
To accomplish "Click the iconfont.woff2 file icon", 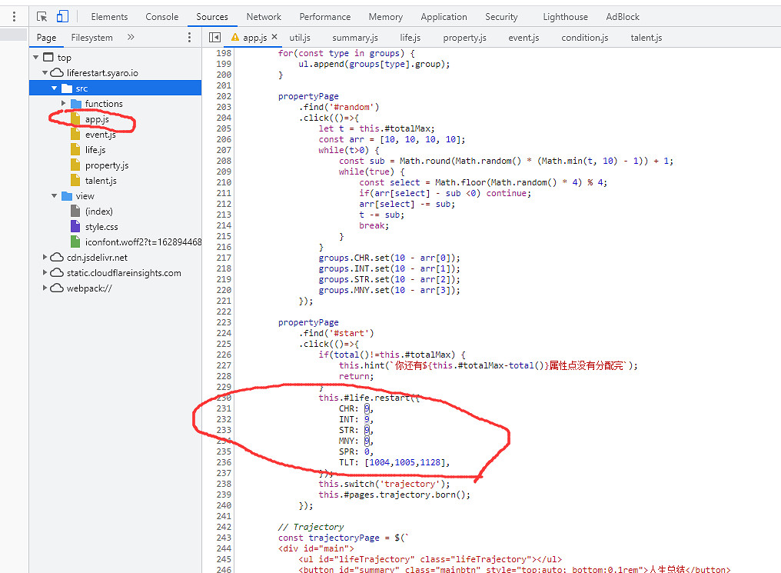I will pos(75,242).
